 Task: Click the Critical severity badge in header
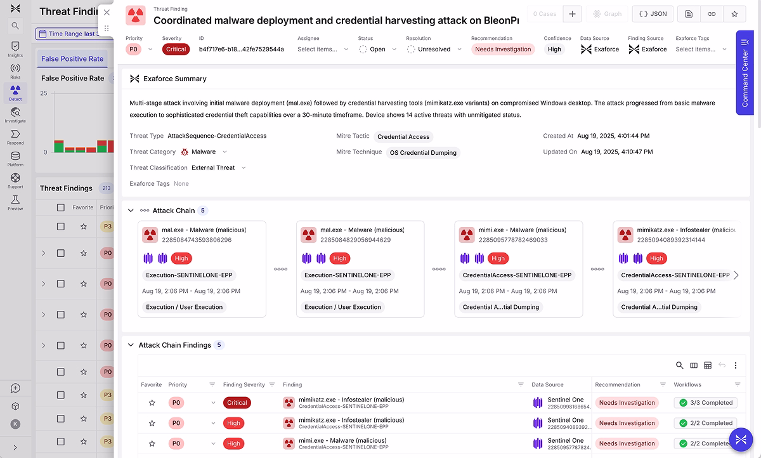pyautogui.click(x=176, y=49)
